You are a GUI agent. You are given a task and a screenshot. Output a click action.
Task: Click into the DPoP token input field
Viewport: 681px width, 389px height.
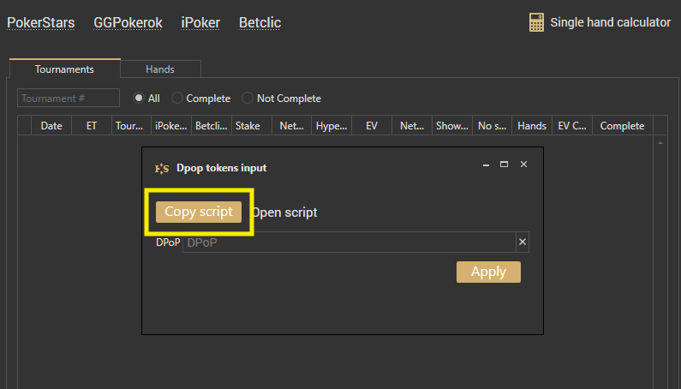point(349,242)
